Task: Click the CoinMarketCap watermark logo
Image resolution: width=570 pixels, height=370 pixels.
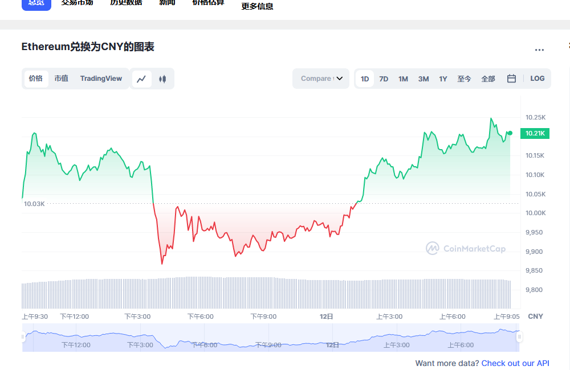Action: pos(466,248)
